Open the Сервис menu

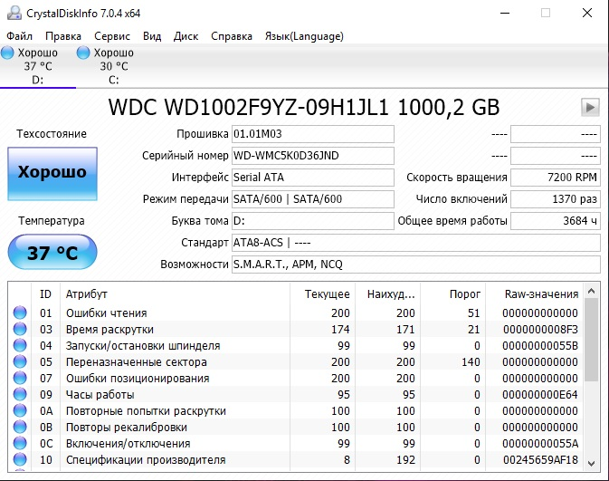point(112,36)
